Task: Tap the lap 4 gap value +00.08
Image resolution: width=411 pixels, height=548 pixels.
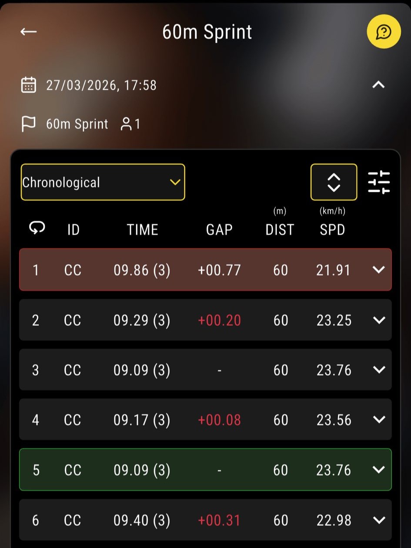Action: click(x=219, y=420)
